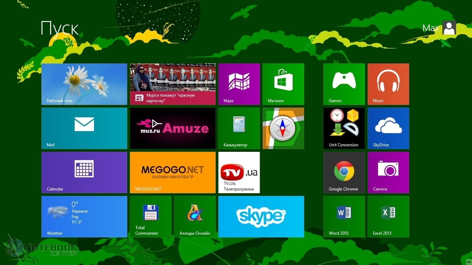The image size is (472, 265).
Task: Open the Music headphones tile
Action: (388, 84)
